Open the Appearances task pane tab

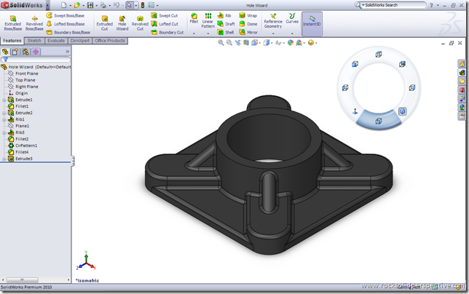tap(462, 107)
